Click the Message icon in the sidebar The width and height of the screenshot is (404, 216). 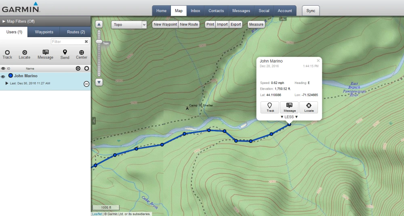[x=45, y=52]
